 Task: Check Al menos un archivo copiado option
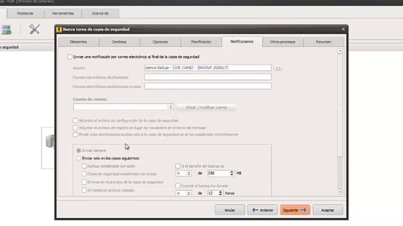[84, 190]
